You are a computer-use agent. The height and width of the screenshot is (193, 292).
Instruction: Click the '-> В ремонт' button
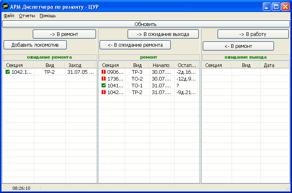64,34
